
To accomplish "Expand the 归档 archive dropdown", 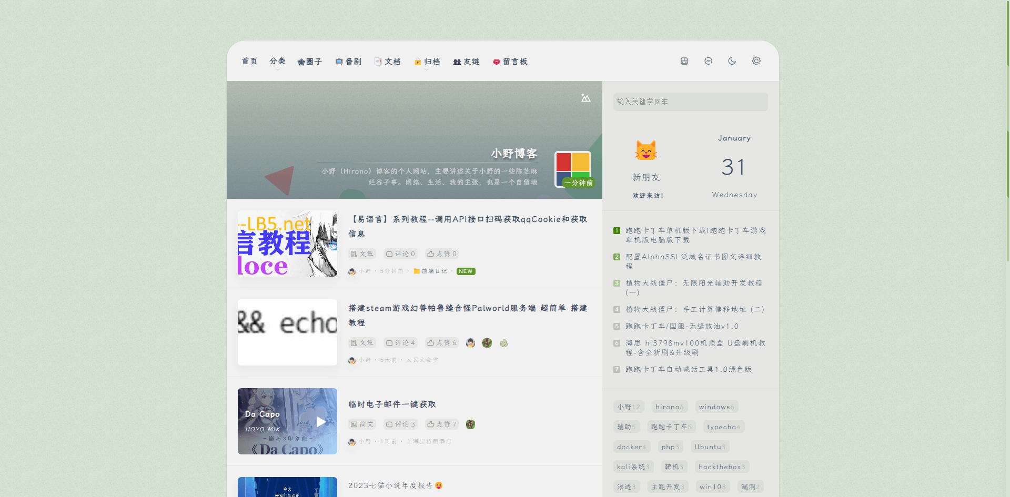I will pyautogui.click(x=427, y=62).
